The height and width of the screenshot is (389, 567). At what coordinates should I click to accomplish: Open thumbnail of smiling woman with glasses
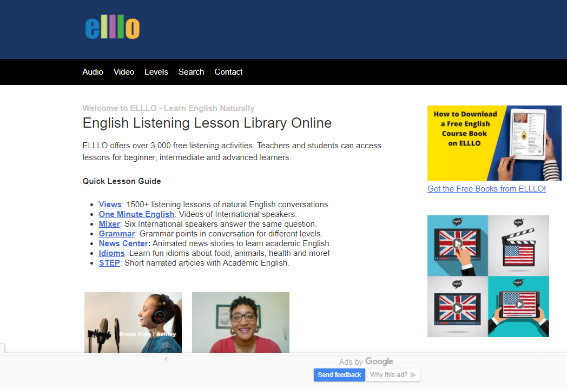click(241, 322)
